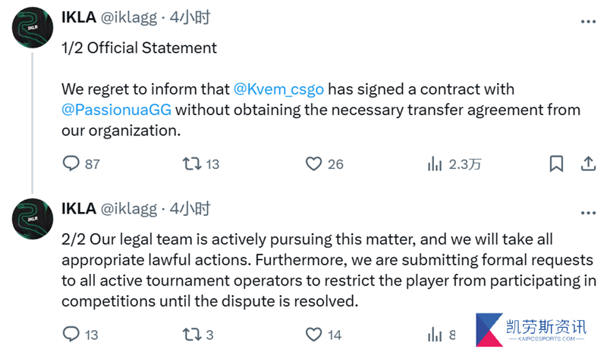Open IKLA profile avatar on second tweet
607x349 pixels.
coord(33,219)
